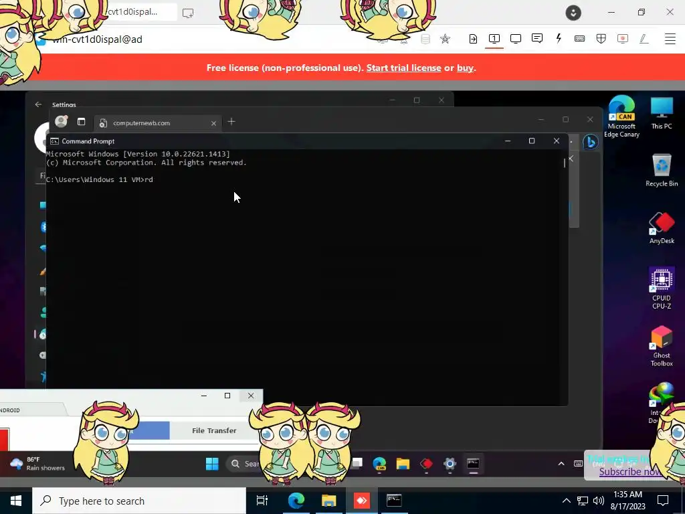
Task: Select CPUID CPU-Z desktop shortcut
Action: point(662,288)
